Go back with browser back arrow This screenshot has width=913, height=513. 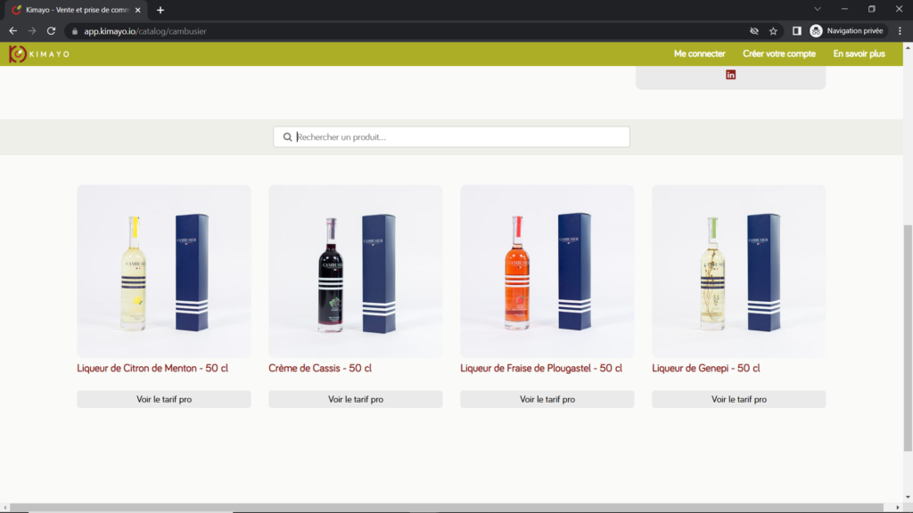(x=12, y=31)
